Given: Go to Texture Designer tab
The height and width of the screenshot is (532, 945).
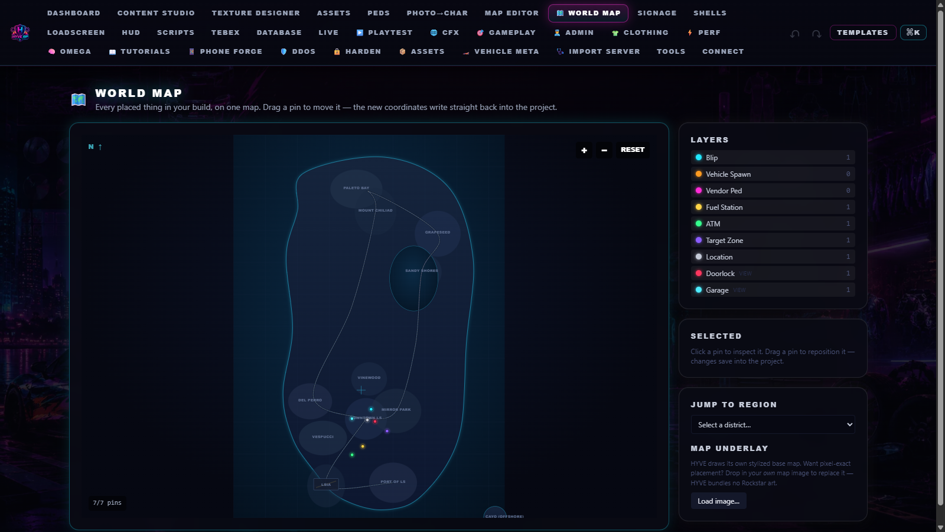Looking at the screenshot, I should (x=256, y=13).
